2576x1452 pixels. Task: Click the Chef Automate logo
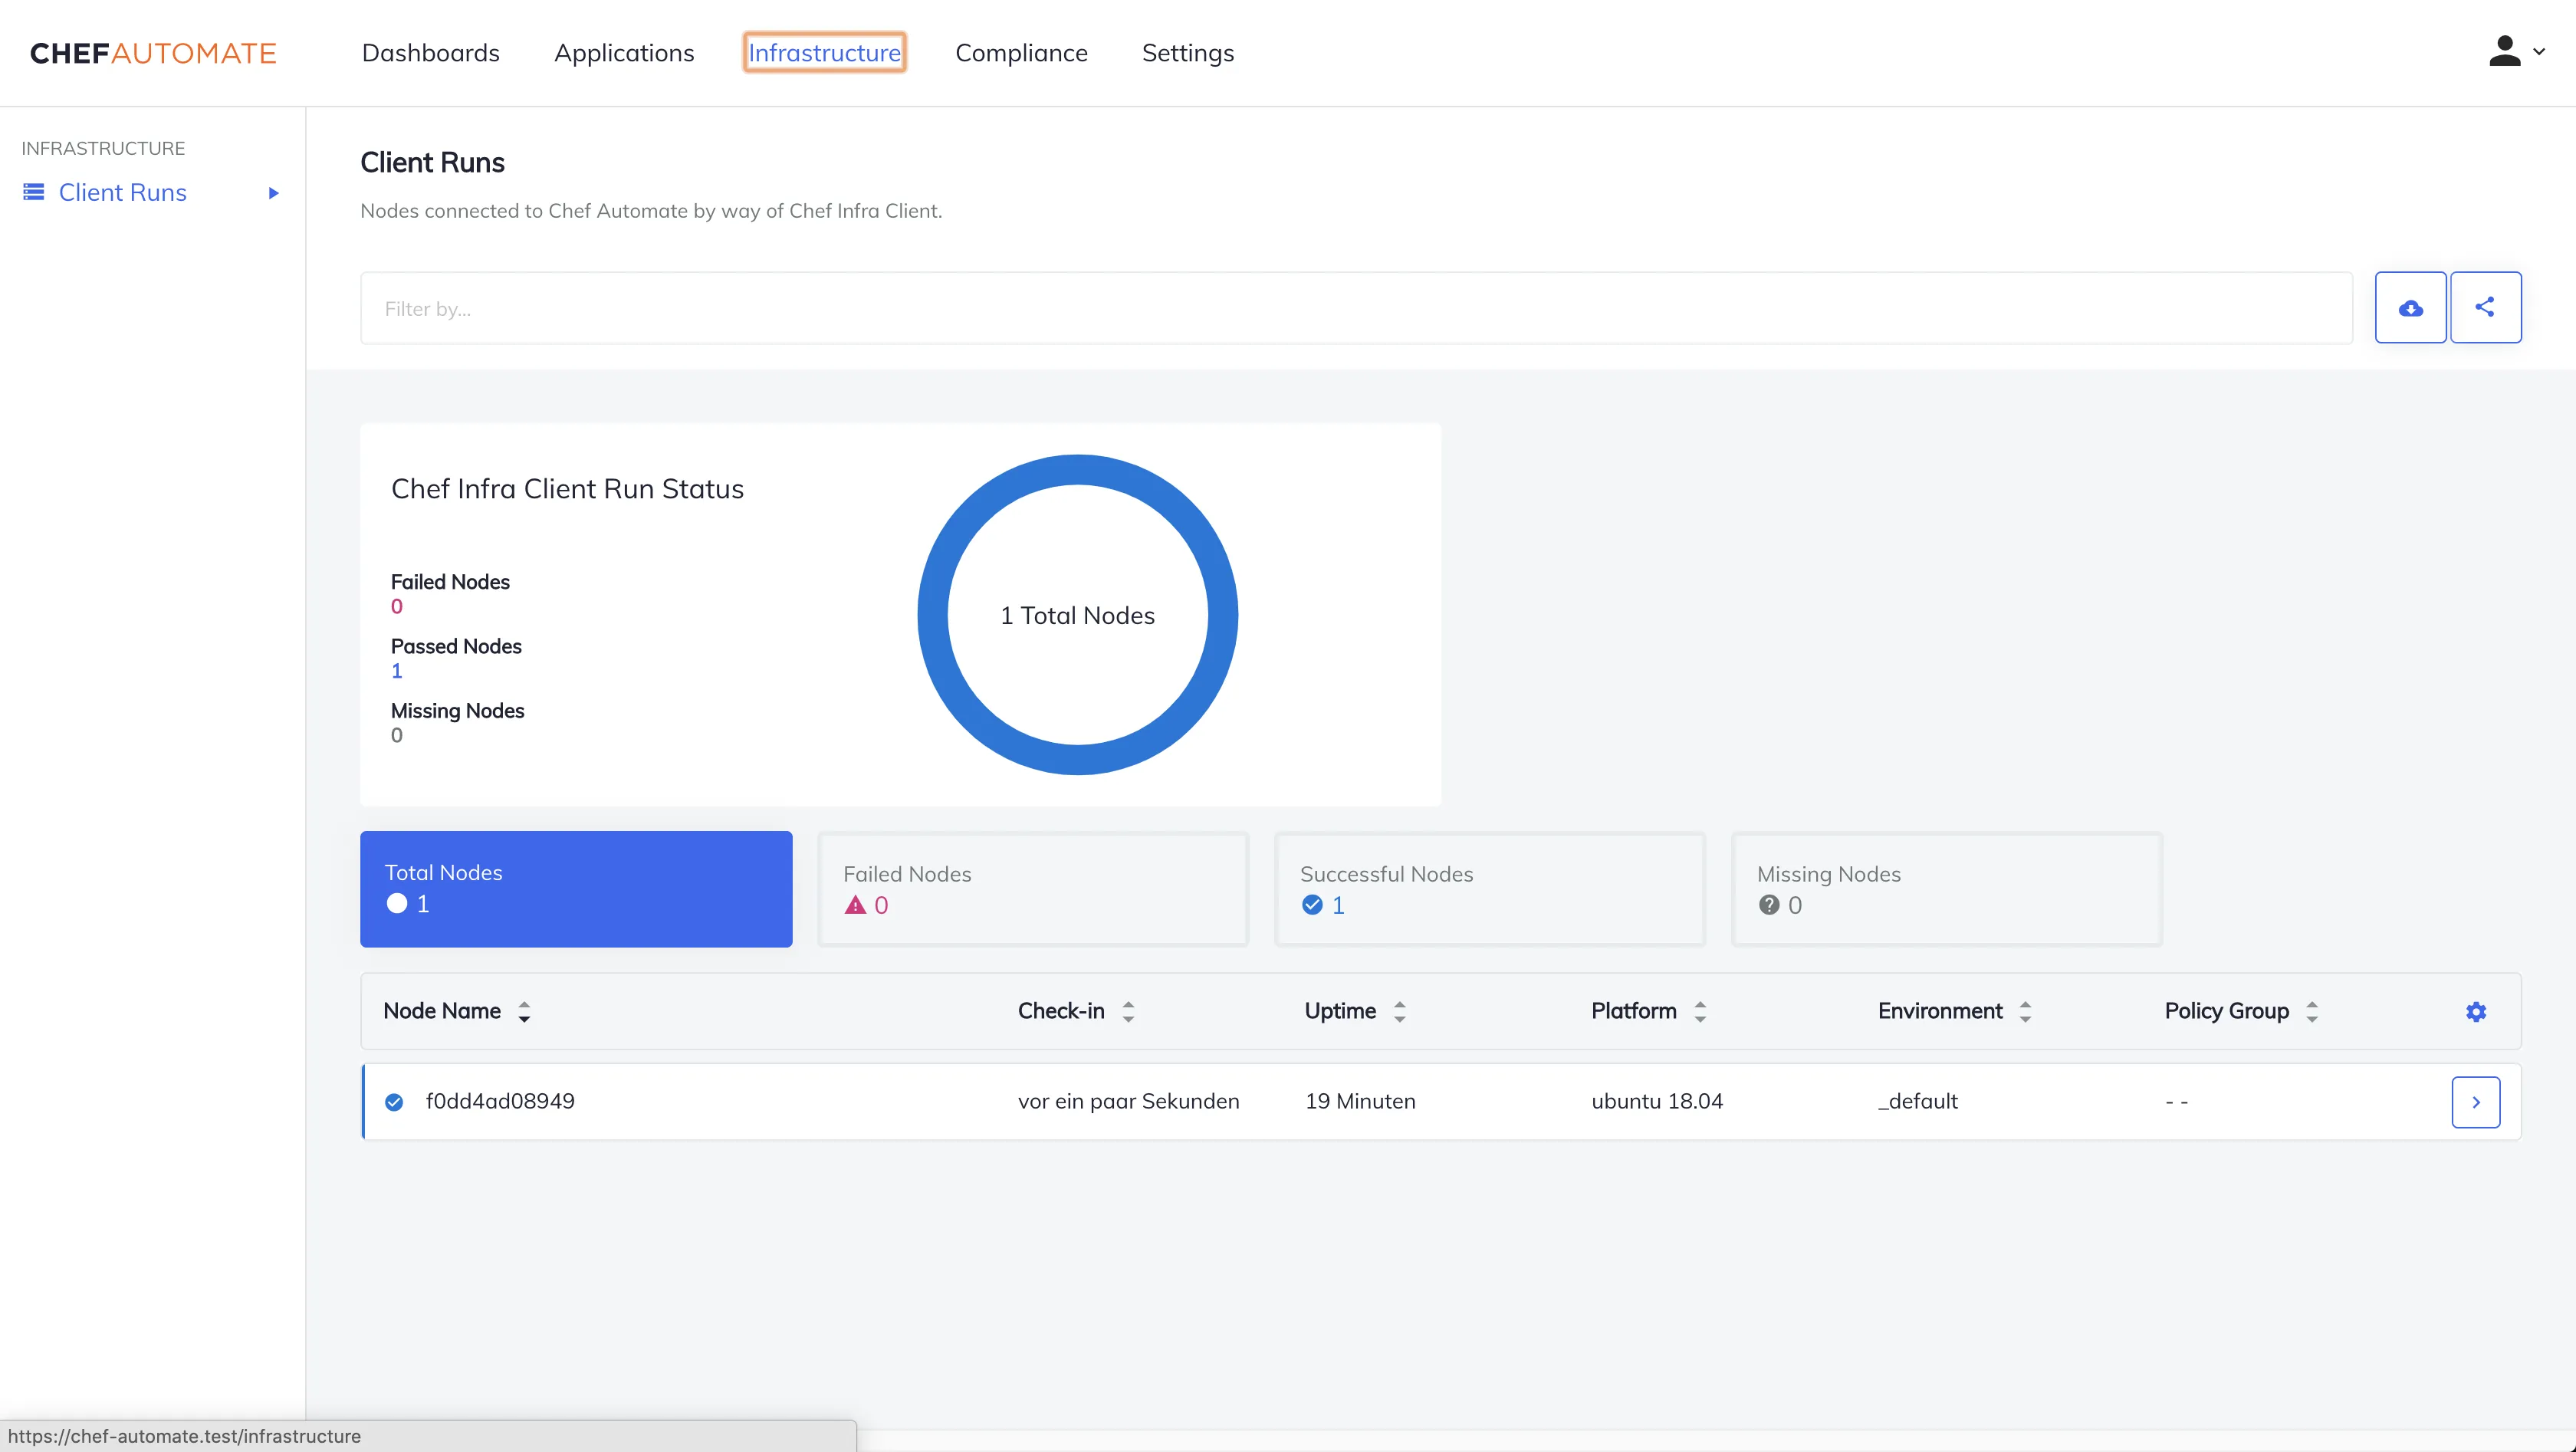(x=153, y=53)
